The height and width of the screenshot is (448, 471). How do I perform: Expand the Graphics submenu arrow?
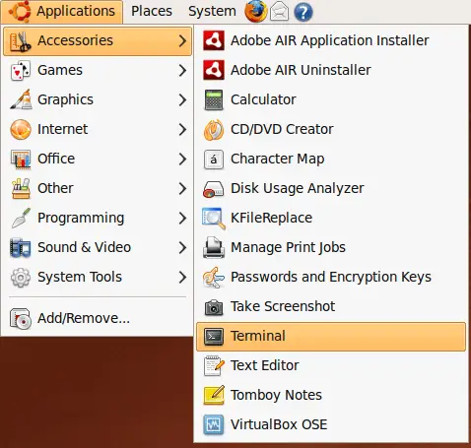pyautogui.click(x=182, y=99)
